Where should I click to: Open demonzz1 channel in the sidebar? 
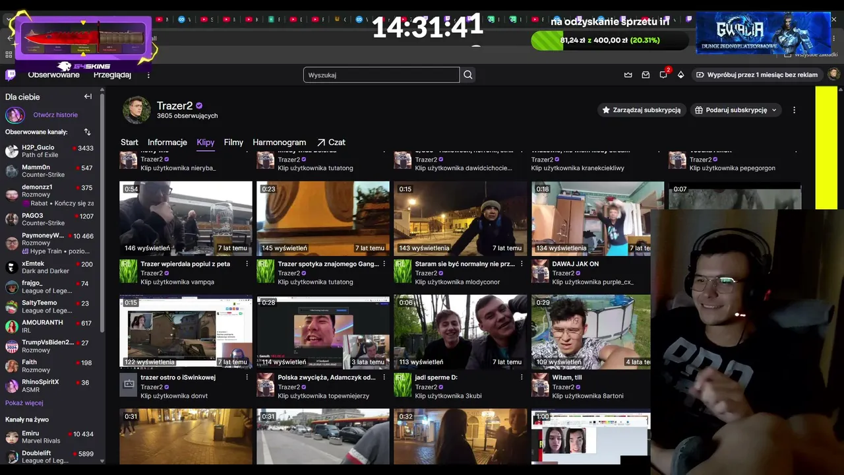tap(50, 195)
